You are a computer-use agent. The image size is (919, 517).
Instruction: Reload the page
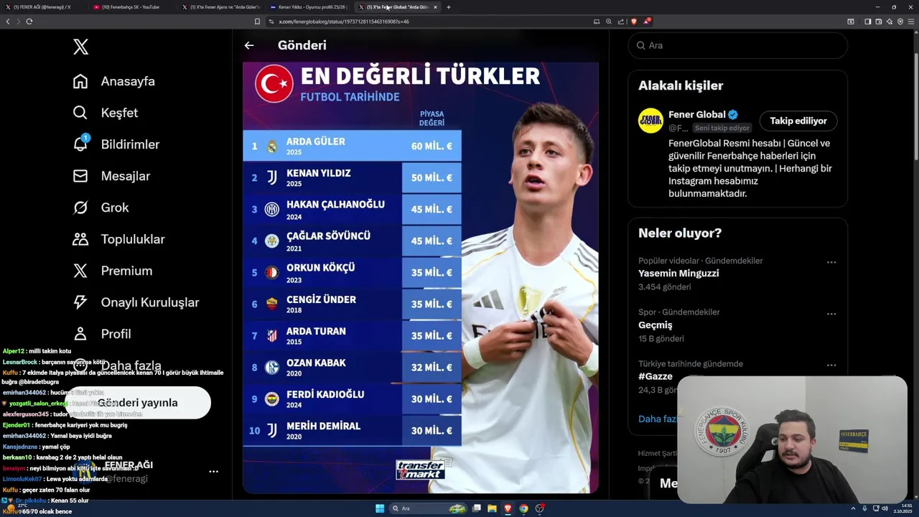pyautogui.click(x=29, y=22)
